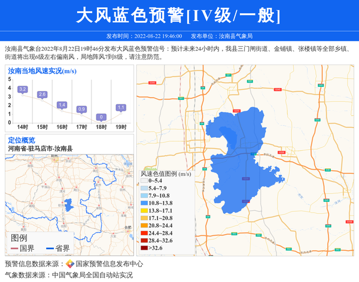Click the 河南省-驻马店市-汝南县 location text

click(x=40, y=148)
